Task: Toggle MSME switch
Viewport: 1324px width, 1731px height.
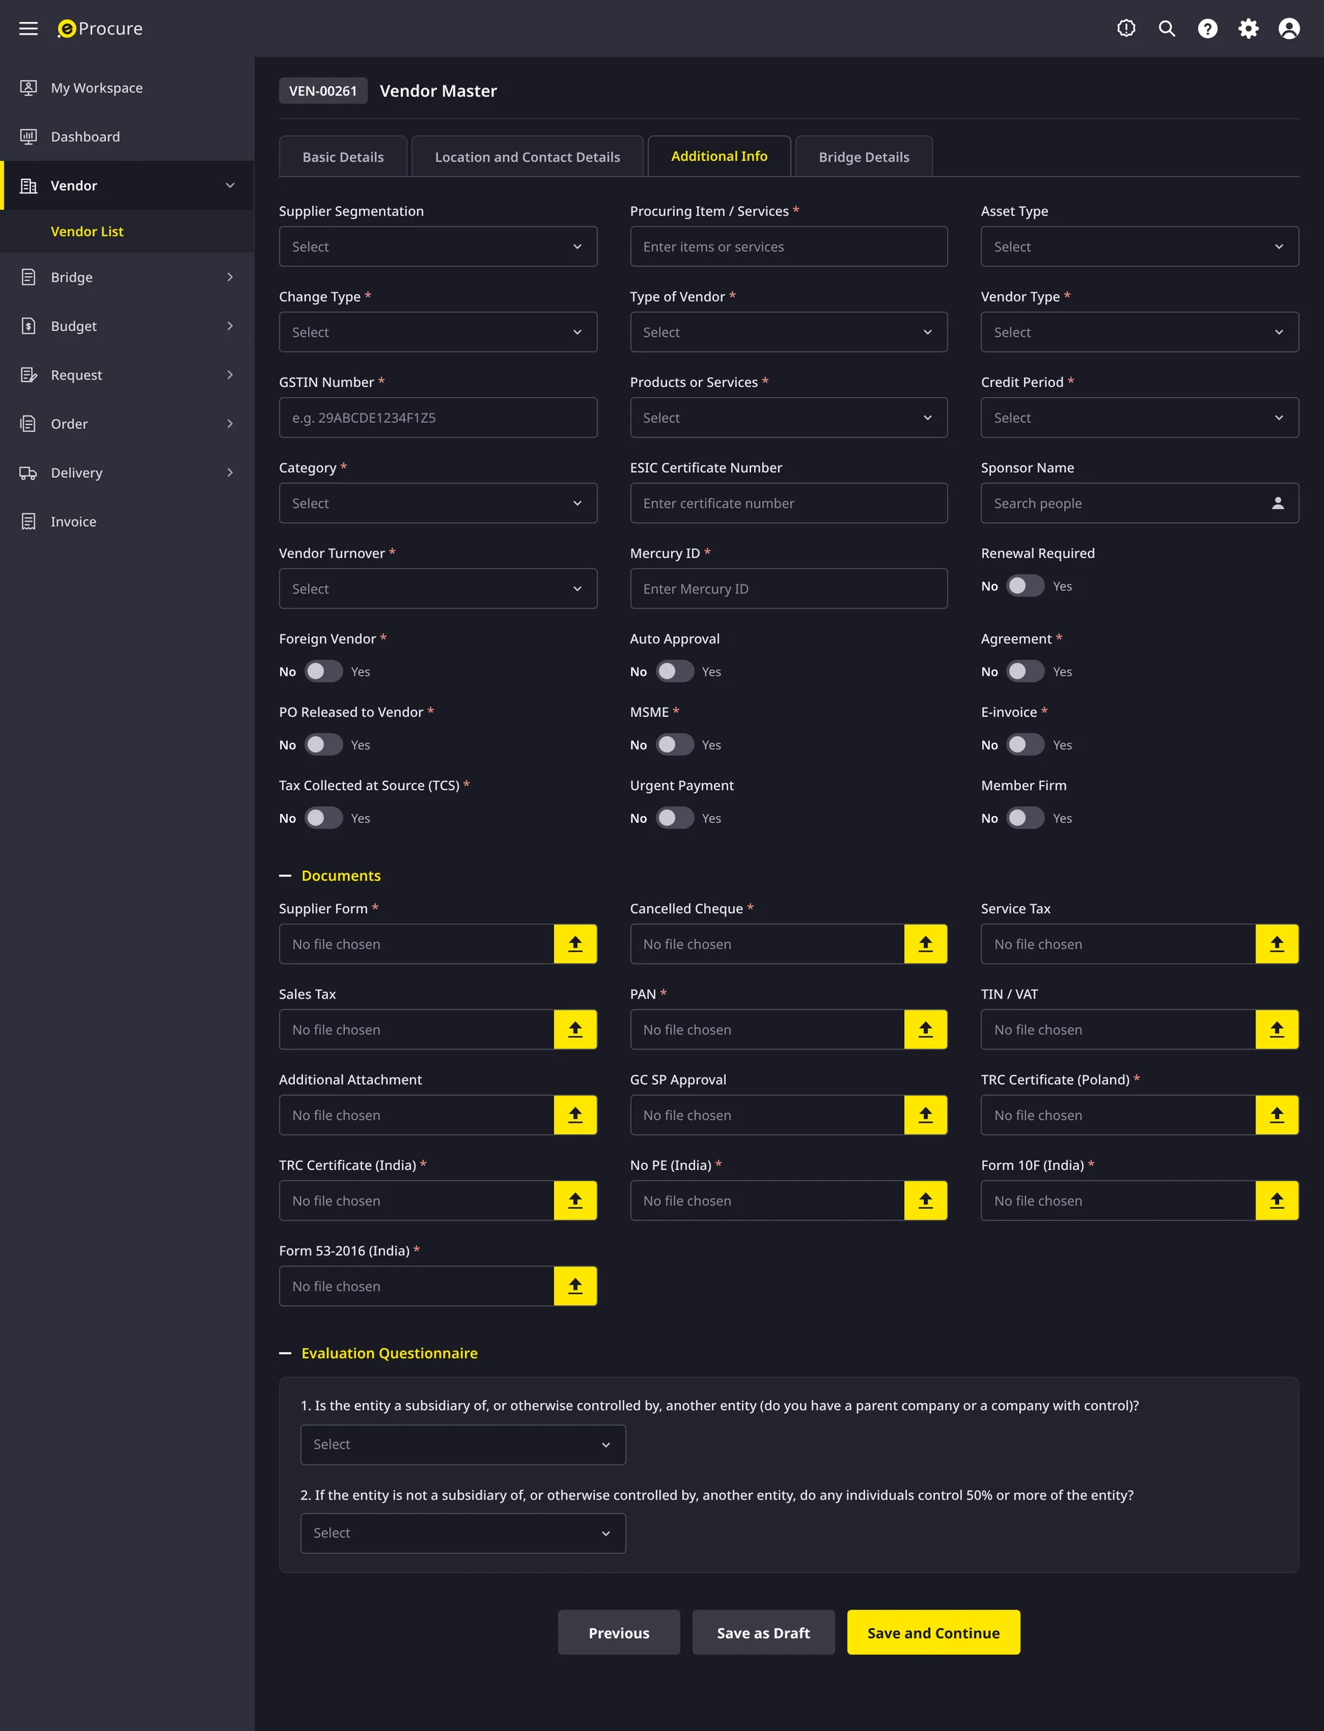Action: coord(675,745)
